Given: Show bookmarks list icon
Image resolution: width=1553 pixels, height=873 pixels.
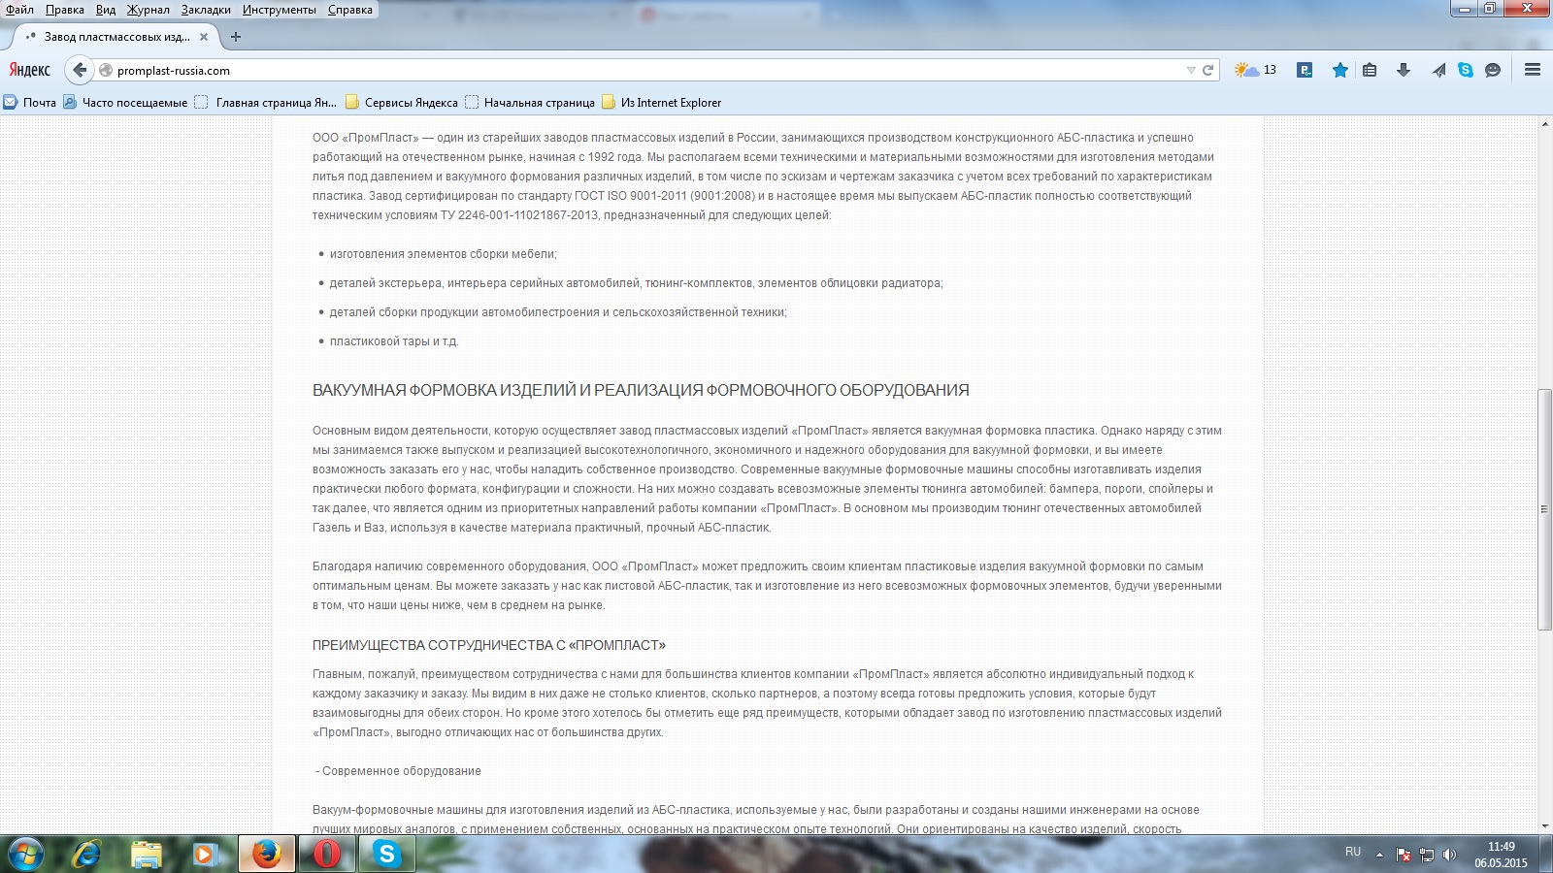Looking at the screenshot, I should [1370, 70].
